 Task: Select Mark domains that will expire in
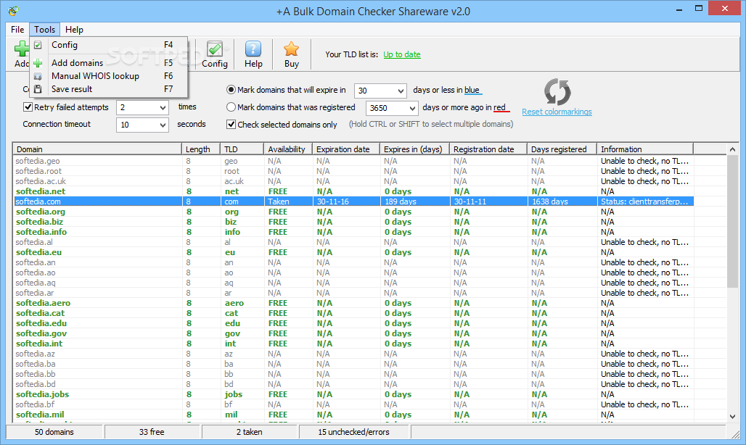pos(231,90)
